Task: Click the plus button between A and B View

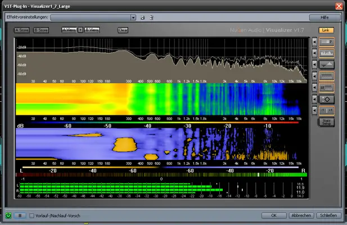Action: click(80, 30)
